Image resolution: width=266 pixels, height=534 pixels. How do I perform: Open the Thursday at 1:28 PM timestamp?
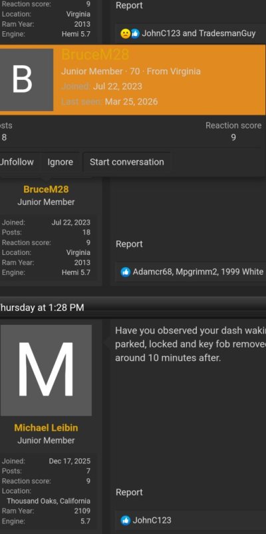pos(42,308)
